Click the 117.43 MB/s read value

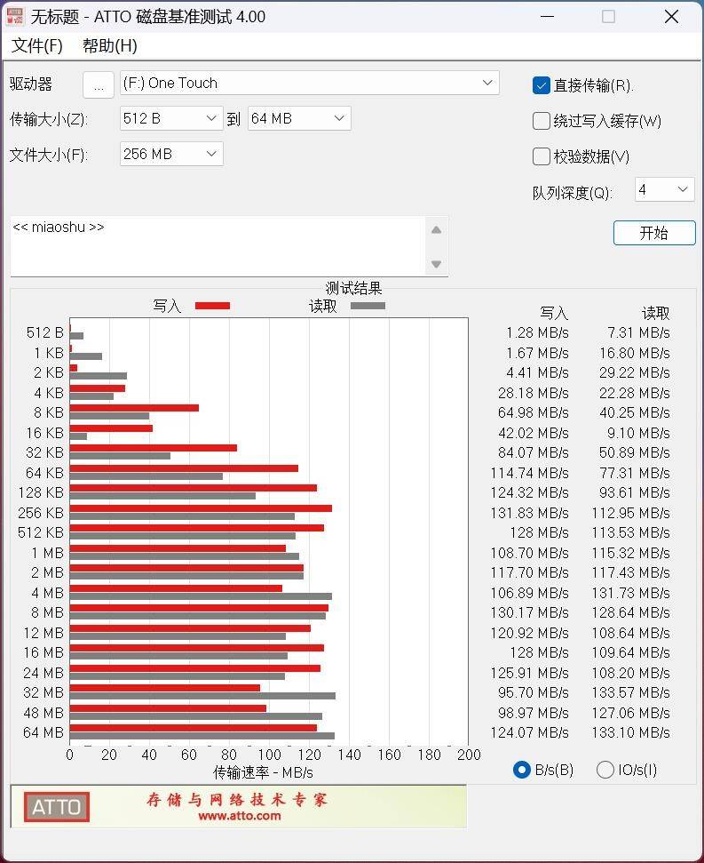pyautogui.click(x=630, y=573)
